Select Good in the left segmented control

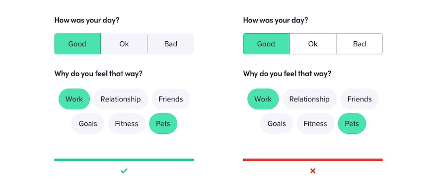77,44
